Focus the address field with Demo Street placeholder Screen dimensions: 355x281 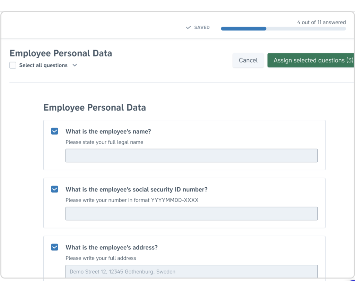191,271
